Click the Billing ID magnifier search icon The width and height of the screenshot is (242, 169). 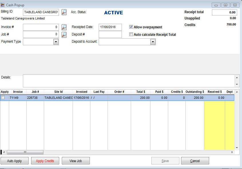coord(64,12)
